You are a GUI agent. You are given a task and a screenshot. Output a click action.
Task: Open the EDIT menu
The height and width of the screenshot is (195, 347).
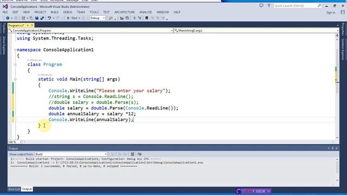pos(15,12)
